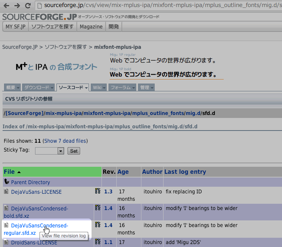Viewport: 282px width, 247px height.
Task: Click mixfont-mplus-ipa in repository path
Action: pos(107,113)
